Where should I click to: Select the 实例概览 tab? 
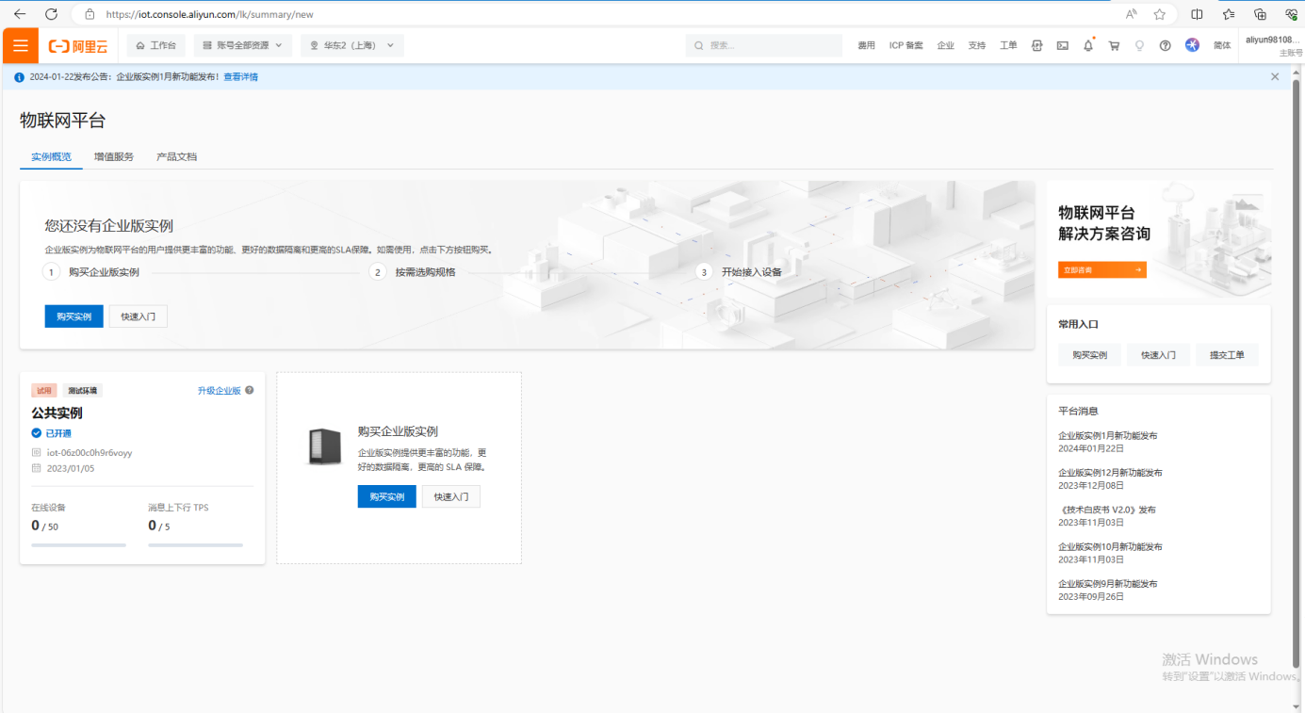[51, 157]
